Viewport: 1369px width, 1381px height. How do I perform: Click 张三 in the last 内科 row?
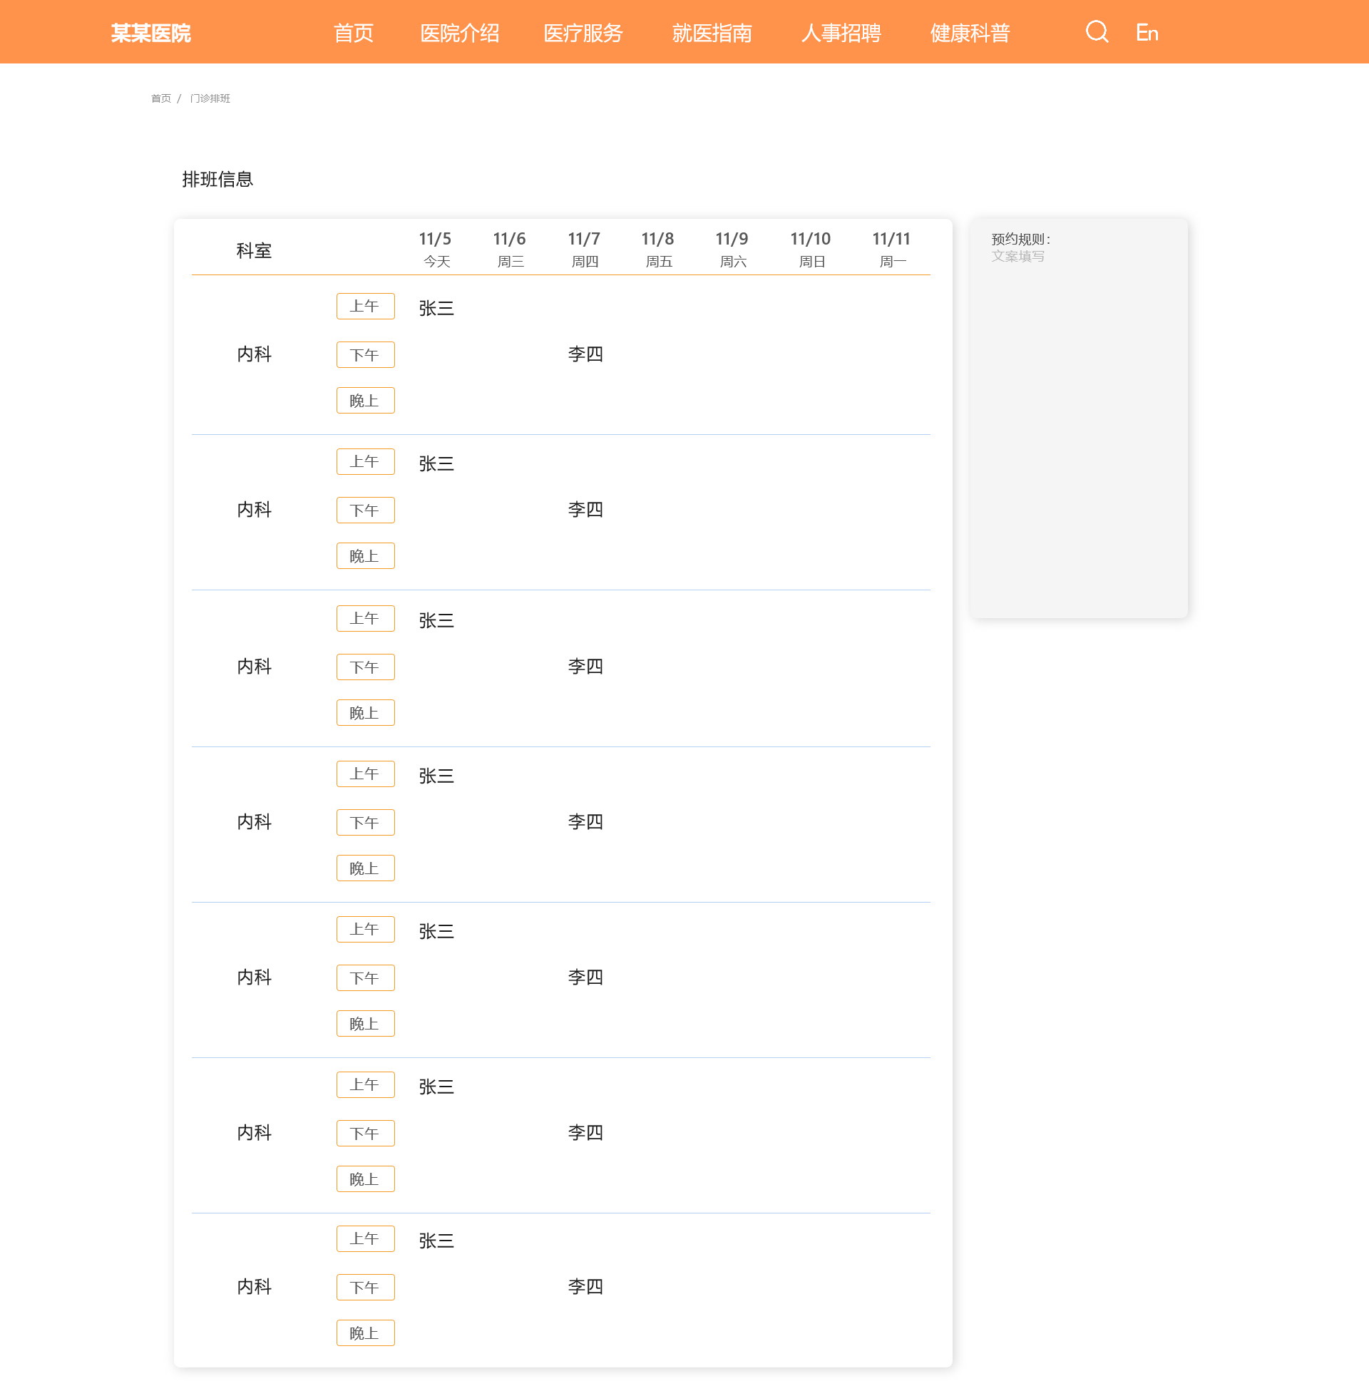tap(436, 1241)
